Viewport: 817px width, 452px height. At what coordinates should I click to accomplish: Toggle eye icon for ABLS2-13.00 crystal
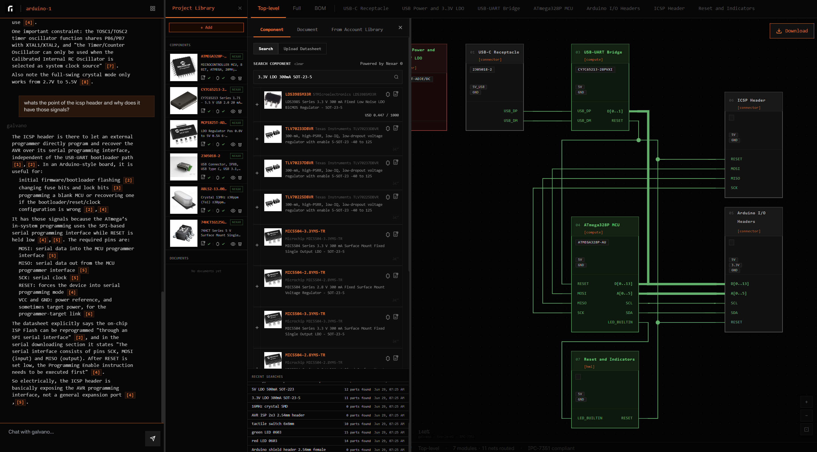(233, 211)
